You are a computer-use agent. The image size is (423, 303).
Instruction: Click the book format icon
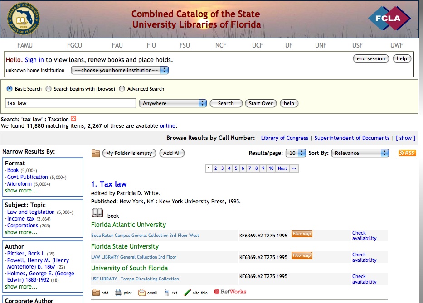[x=97, y=213]
